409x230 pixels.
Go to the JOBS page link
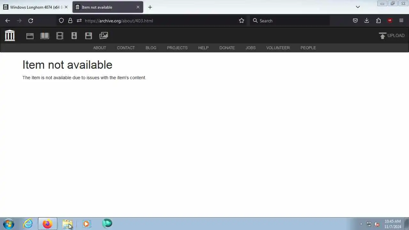tap(251, 48)
